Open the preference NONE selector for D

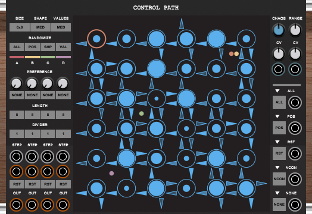(x=63, y=95)
